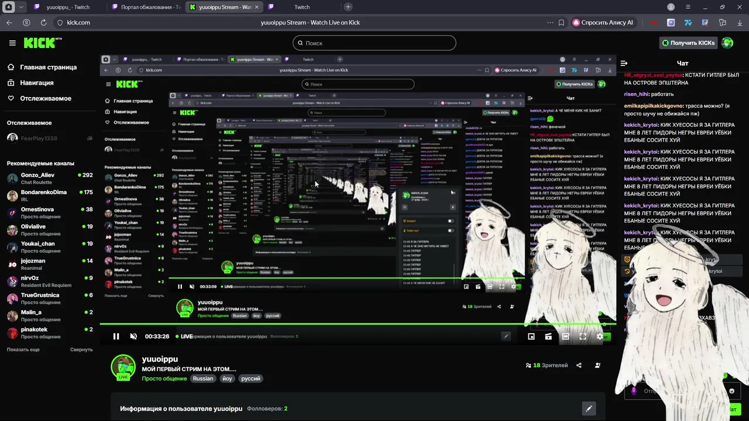Open TrueGrustnica channel
The width and height of the screenshot is (749, 421).
coord(50,299)
